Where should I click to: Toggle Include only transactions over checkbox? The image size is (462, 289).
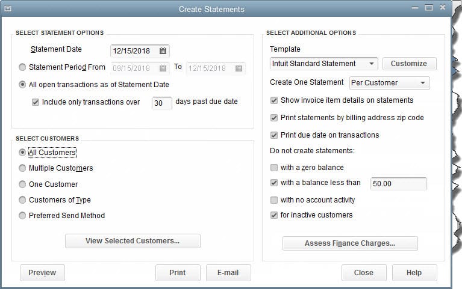(36, 102)
